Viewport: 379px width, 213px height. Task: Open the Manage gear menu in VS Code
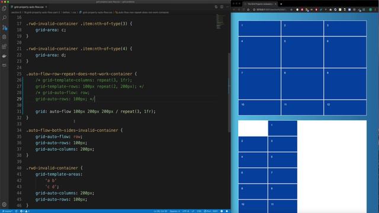4,204
